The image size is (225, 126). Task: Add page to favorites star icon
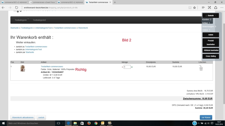[x=194, y=8]
